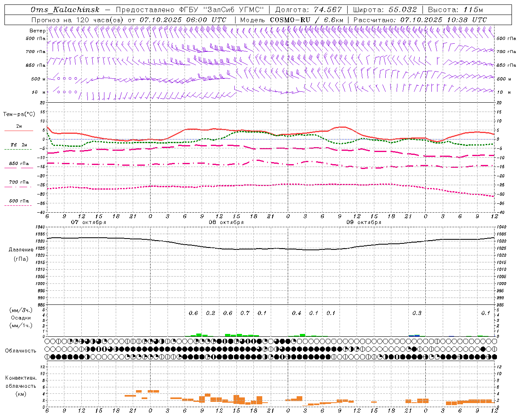Image resolution: width=518 pixels, height=414 pixels.
Task: Click the Осадки precipitation label
Action: point(21,318)
